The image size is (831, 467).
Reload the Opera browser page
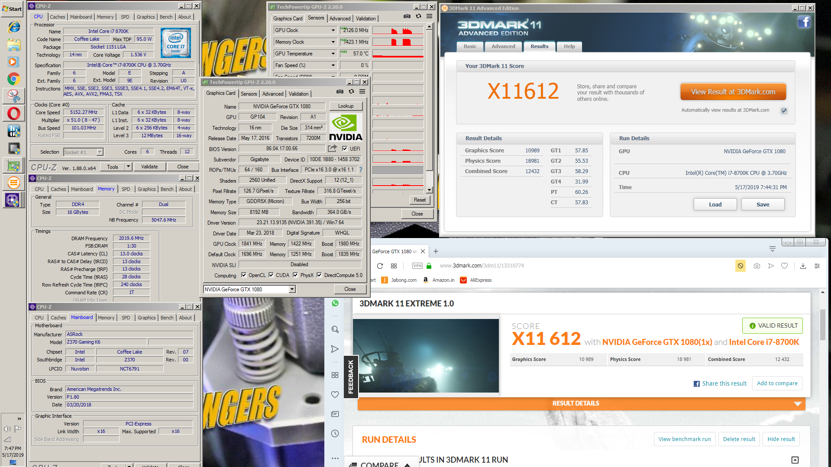pos(380,266)
